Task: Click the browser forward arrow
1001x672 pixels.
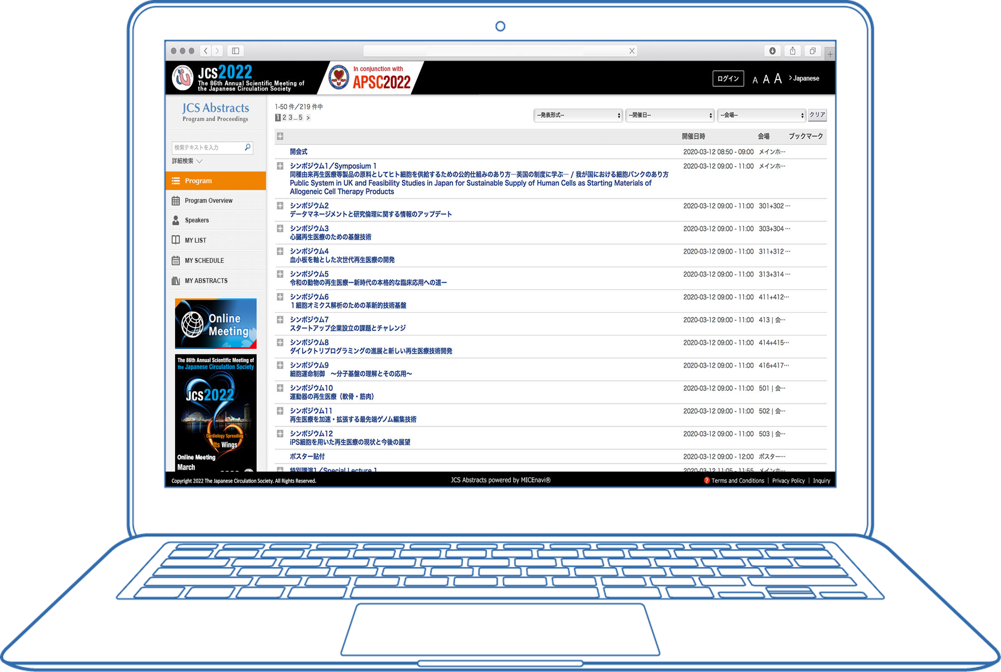Action: [x=217, y=51]
